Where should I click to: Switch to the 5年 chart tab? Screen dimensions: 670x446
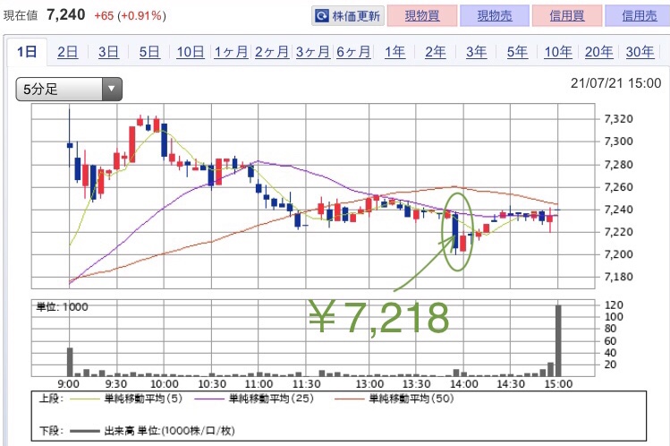tap(517, 52)
